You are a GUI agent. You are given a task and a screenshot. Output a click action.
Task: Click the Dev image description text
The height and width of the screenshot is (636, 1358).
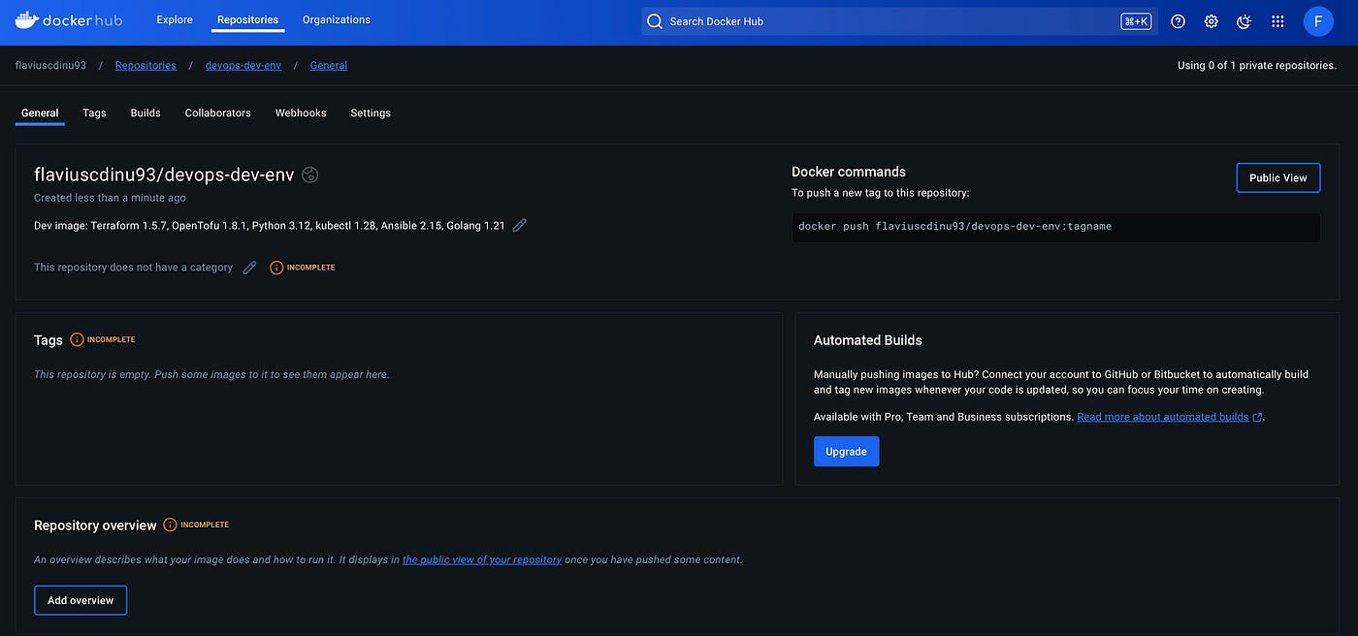(x=270, y=225)
